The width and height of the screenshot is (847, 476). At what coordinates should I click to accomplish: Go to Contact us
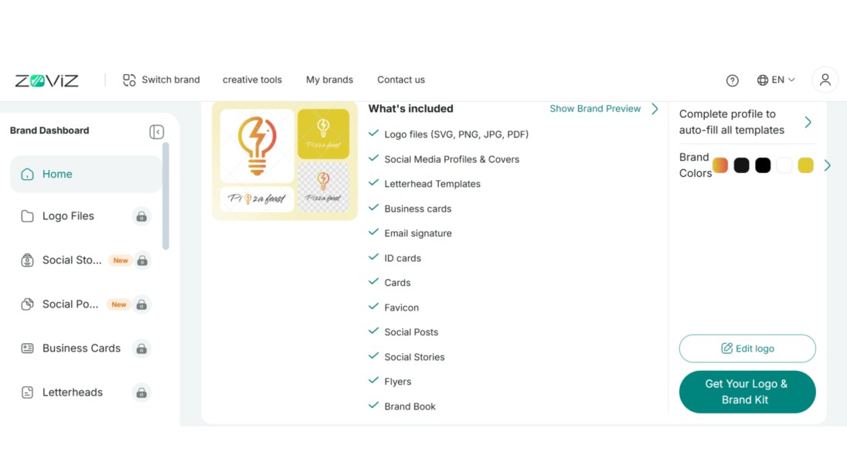(401, 80)
